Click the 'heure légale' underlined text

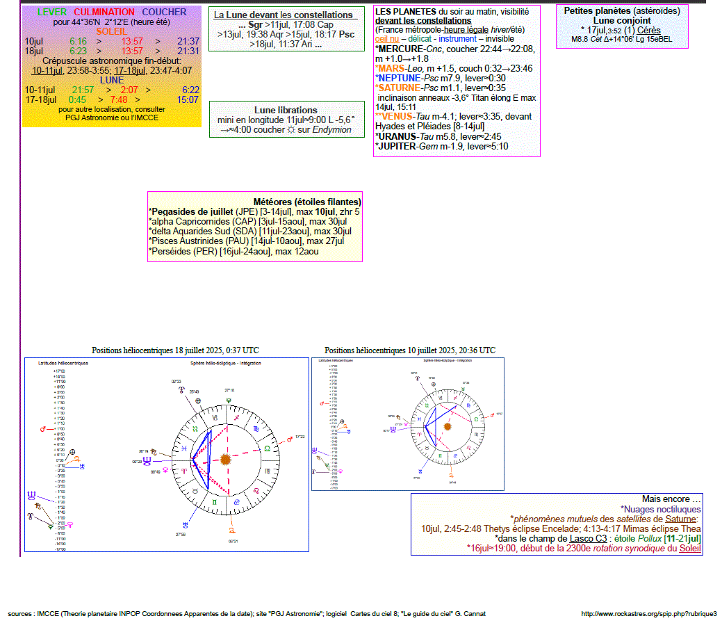(466, 30)
